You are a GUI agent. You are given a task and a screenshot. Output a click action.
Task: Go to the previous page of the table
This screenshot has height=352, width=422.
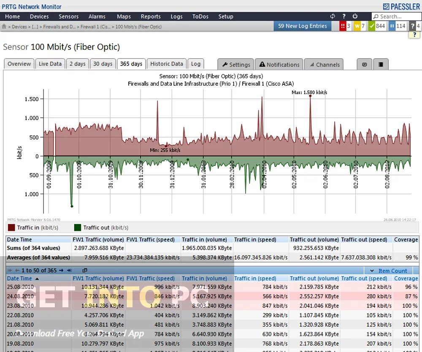pos(17,270)
